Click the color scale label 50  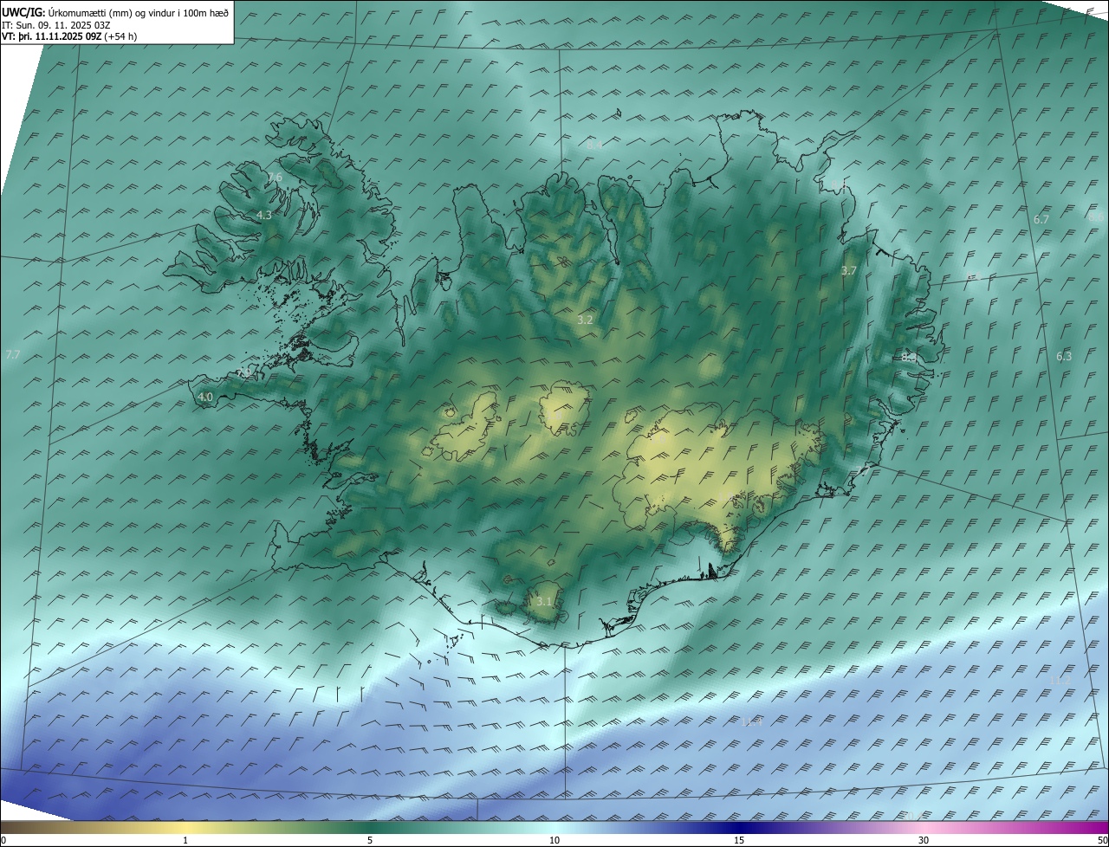(1102, 840)
